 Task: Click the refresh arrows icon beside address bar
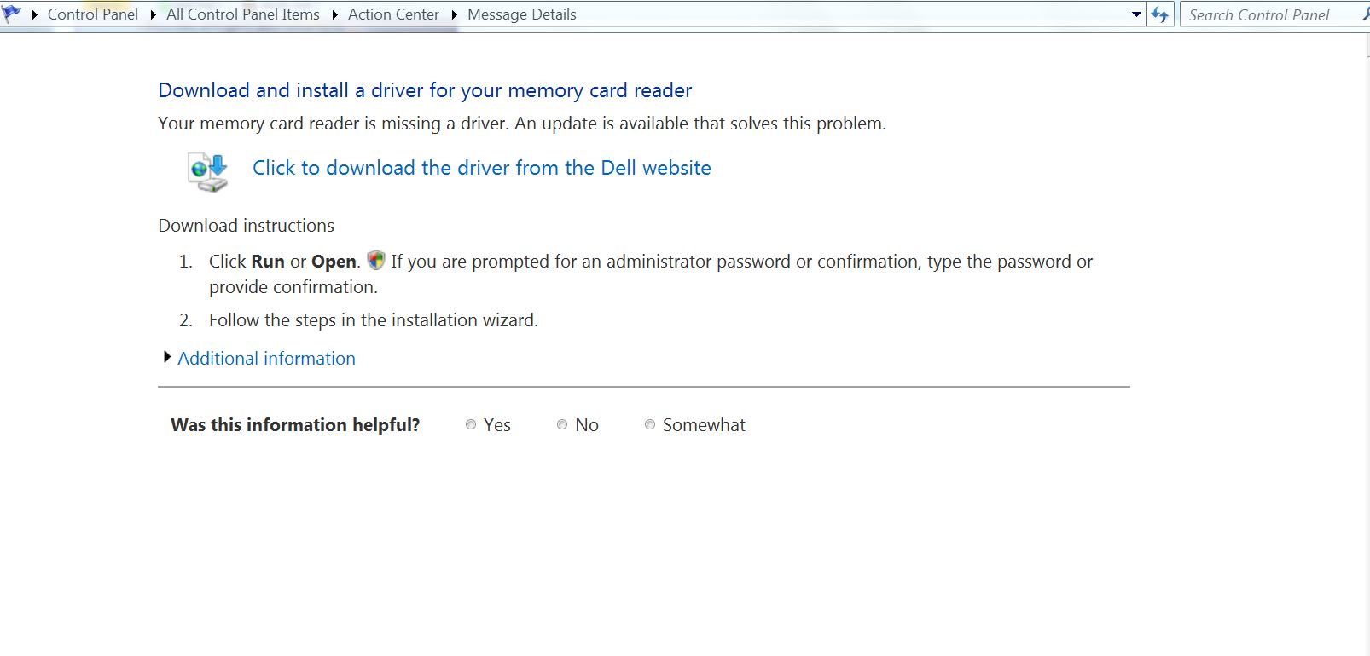pos(1160,14)
